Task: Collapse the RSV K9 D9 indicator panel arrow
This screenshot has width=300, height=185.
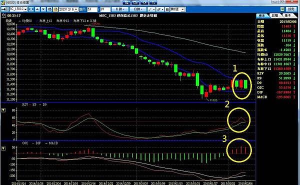Action: [x=3, y=110]
